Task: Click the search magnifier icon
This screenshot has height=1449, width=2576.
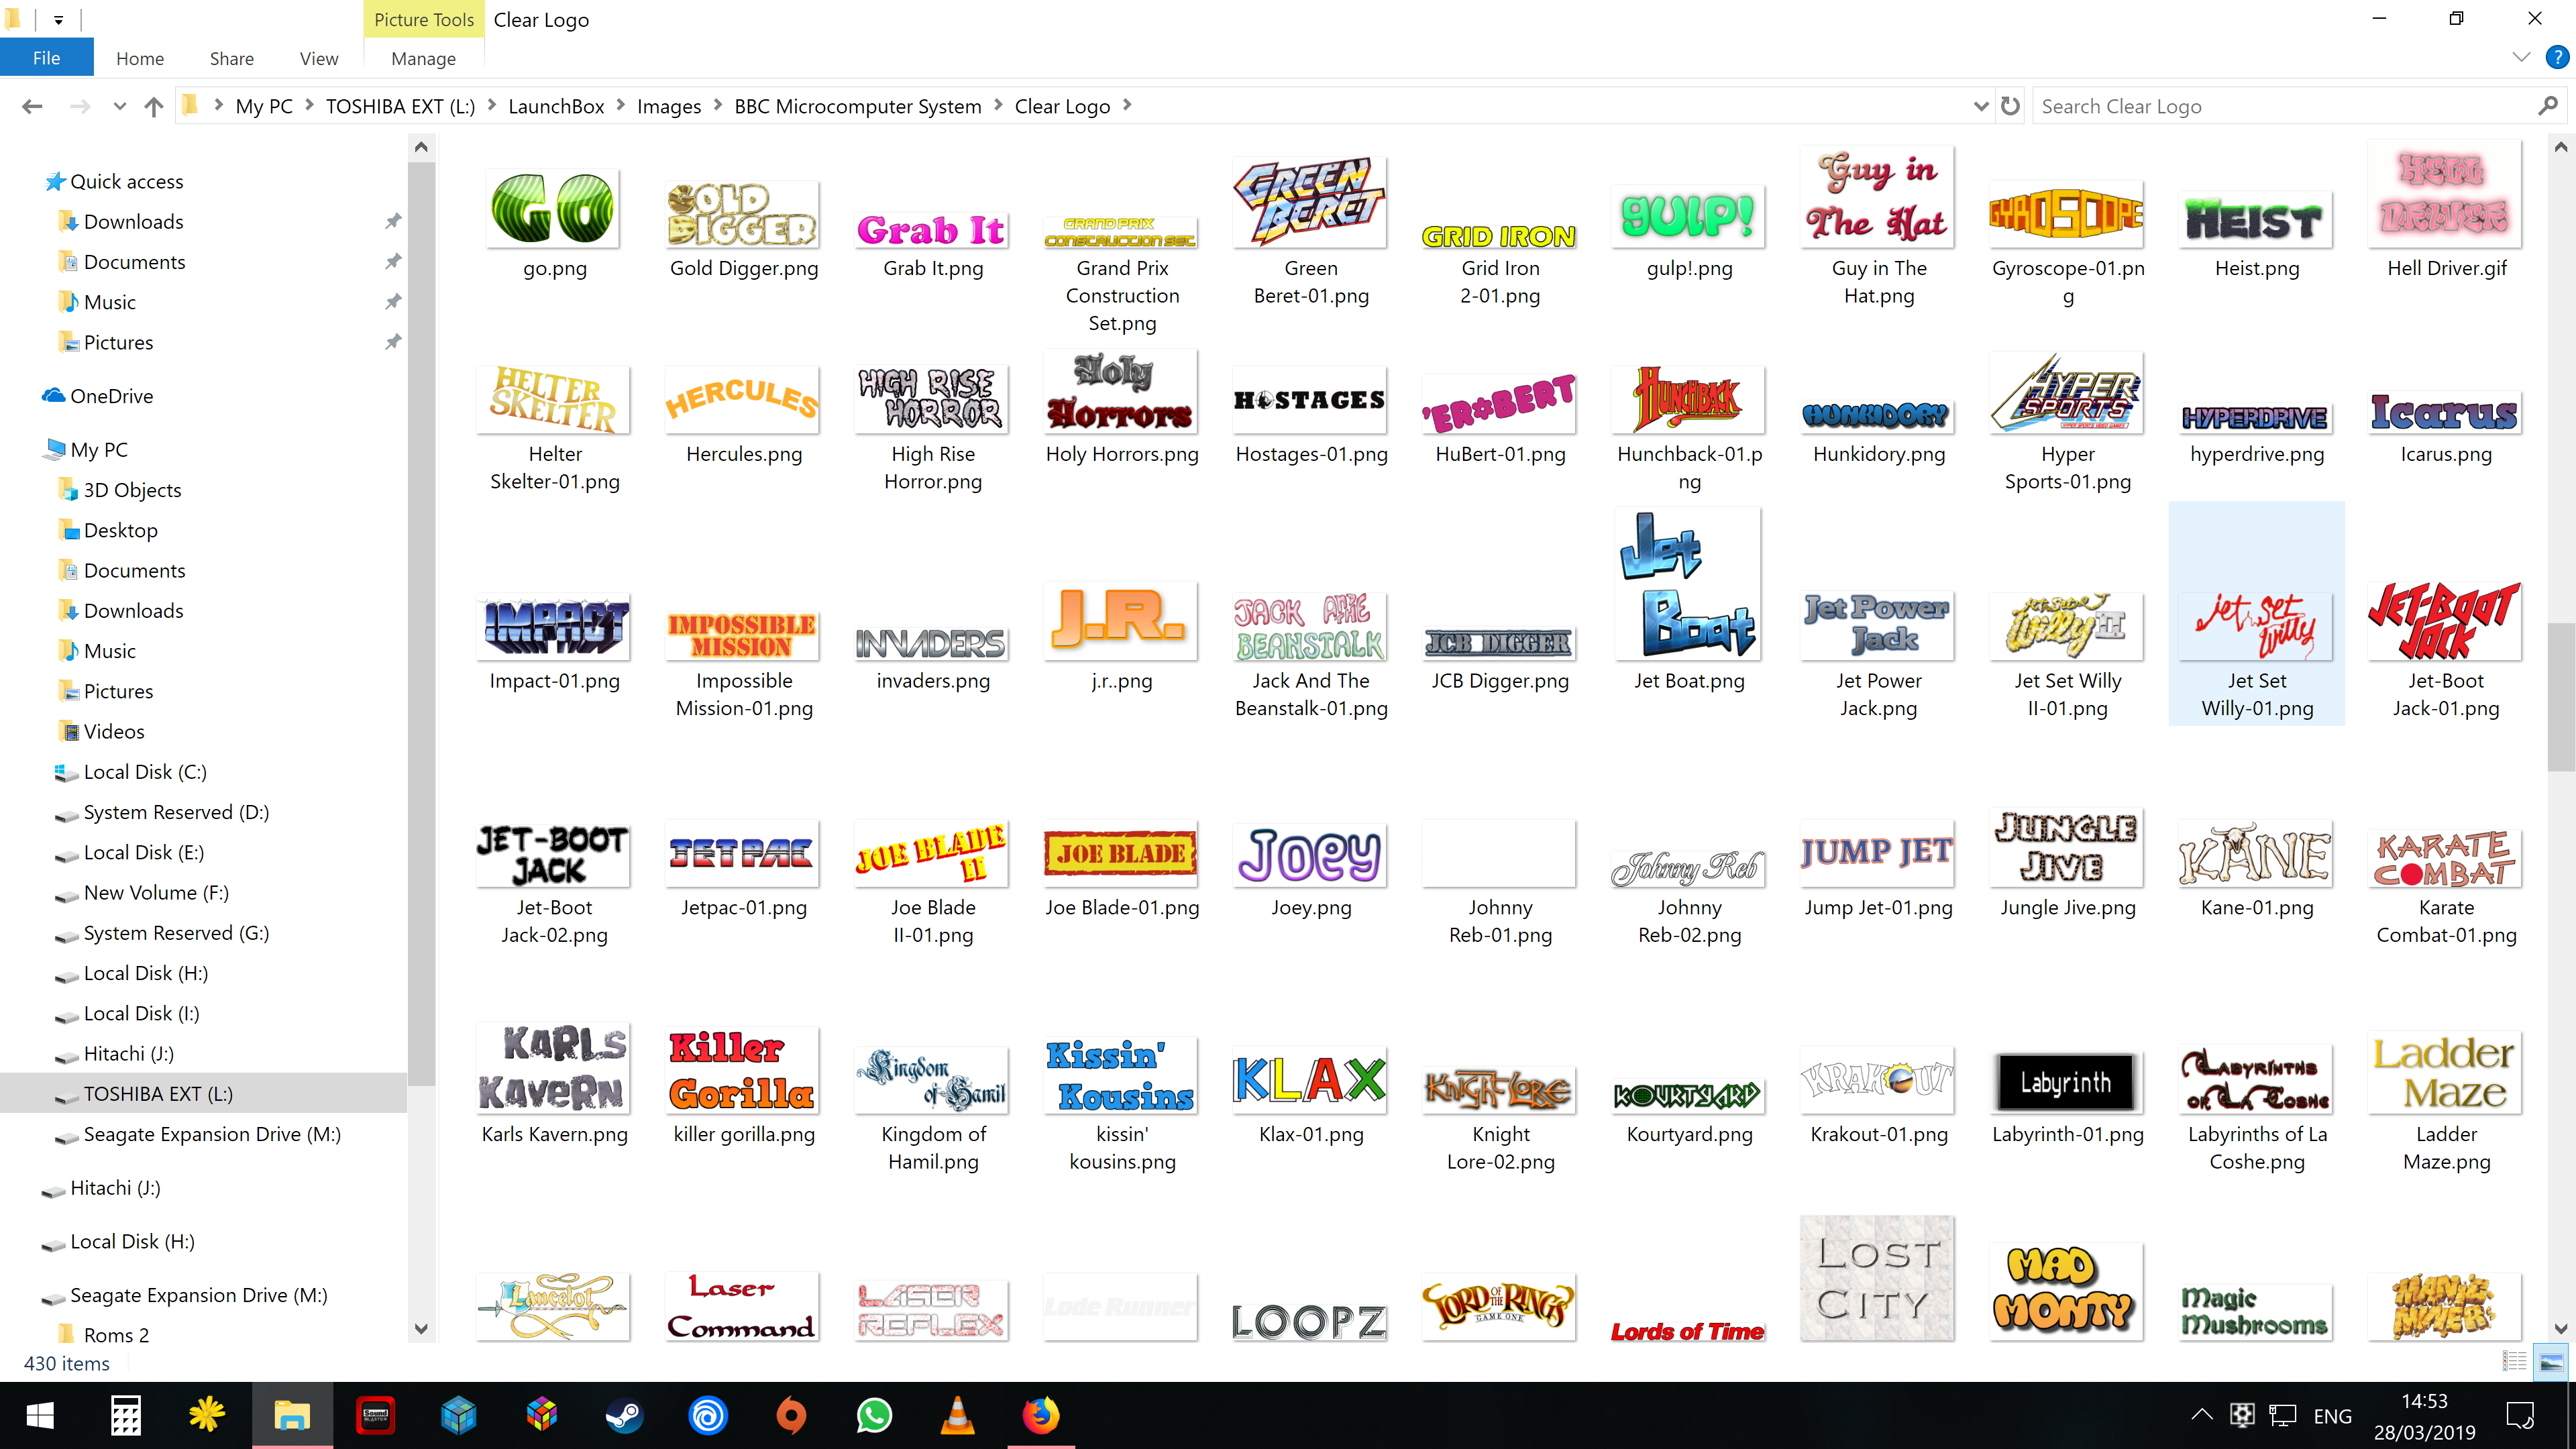Action: pos(2548,106)
